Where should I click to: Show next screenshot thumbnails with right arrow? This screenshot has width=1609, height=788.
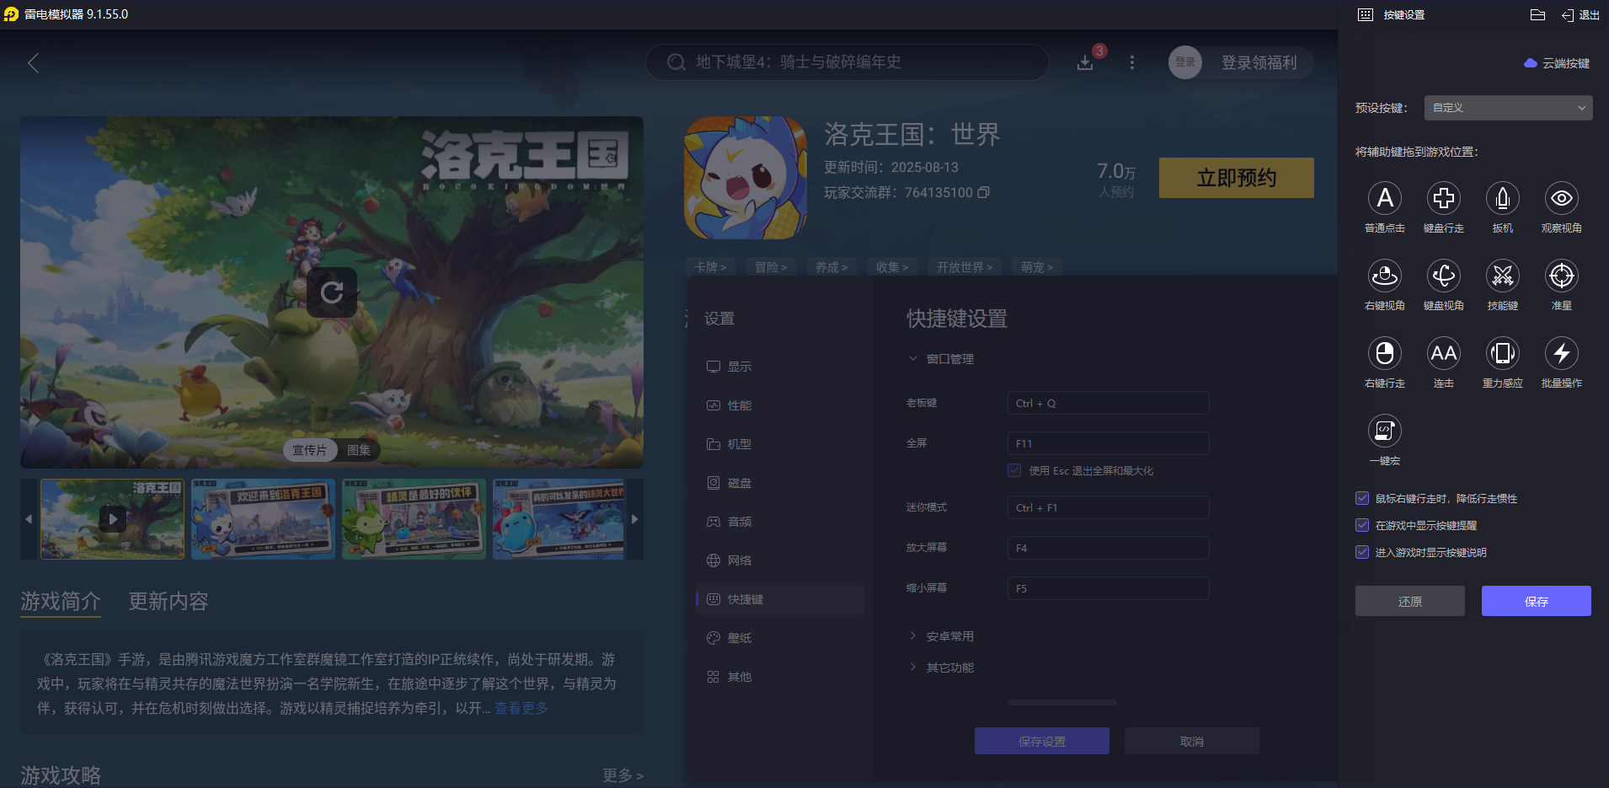pyautogui.click(x=635, y=519)
